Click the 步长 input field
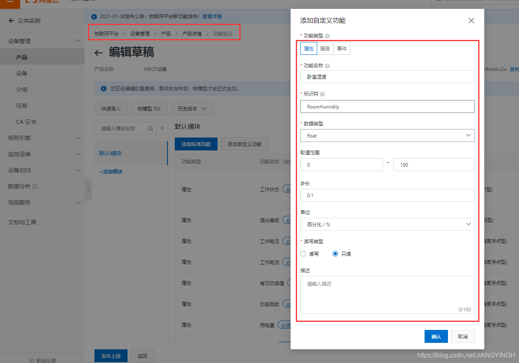The width and height of the screenshot is (519, 363). tap(387, 195)
